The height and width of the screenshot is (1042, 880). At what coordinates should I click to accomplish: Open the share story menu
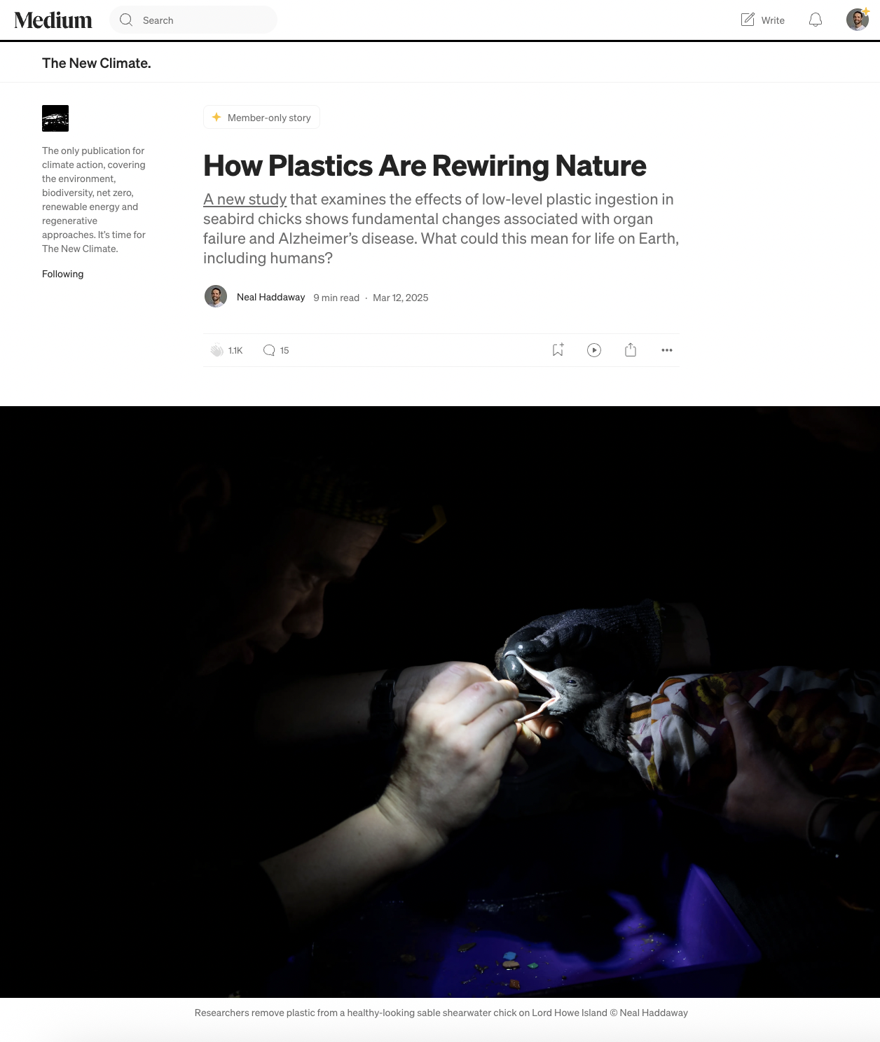pos(631,350)
